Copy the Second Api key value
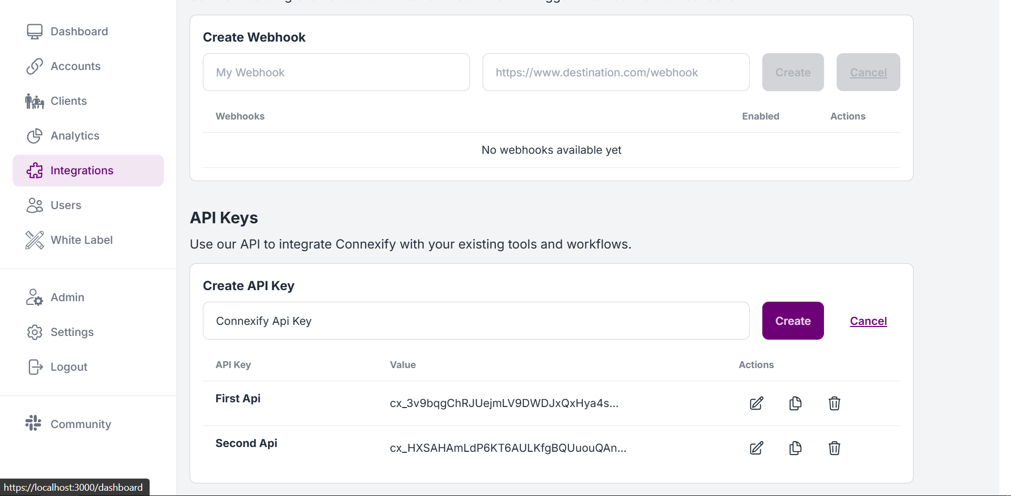The height and width of the screenshot is (496, 1011). tap(796, 448)
